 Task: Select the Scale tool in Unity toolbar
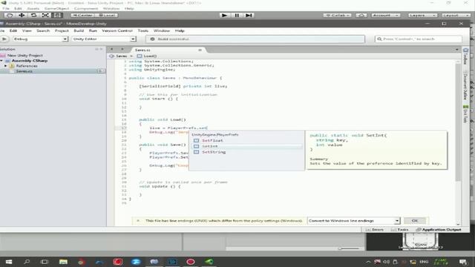(45, 15)
